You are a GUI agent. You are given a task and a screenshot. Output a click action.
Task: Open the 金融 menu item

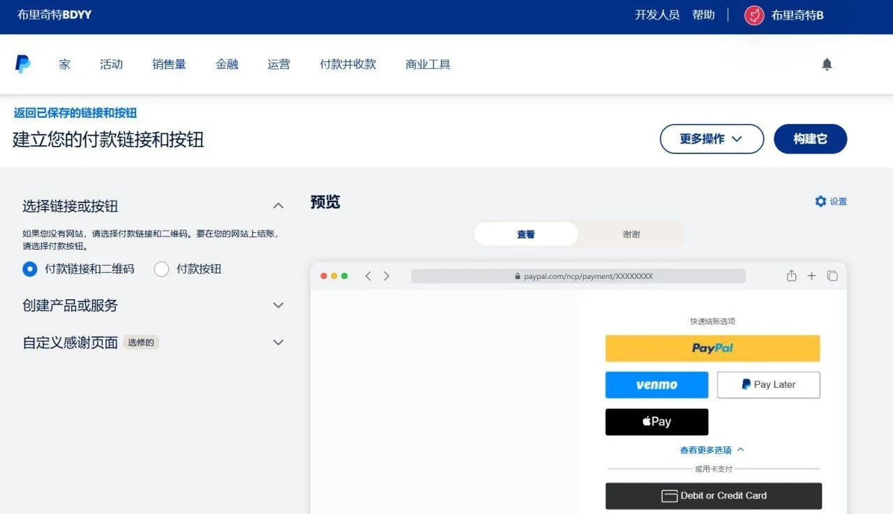click(227, 64)
